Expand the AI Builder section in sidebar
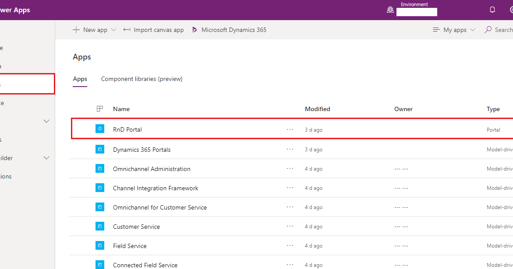 coord(46,158)
